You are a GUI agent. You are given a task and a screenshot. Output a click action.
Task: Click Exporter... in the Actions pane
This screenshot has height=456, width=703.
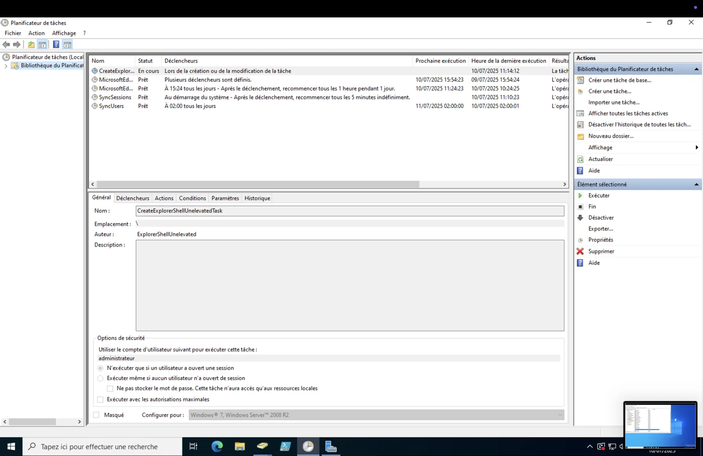[600, 229]
